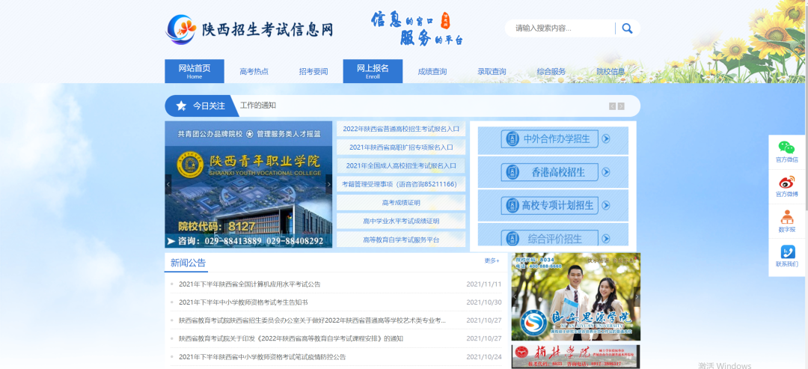This screenshot has height=369, width=808.
Task: Click the 2021年陕西省高职扩招专项报名入口 link
Action: [401, 147]
